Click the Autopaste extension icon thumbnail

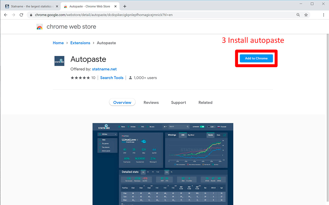pyautogui.click(x=59, y=61)
